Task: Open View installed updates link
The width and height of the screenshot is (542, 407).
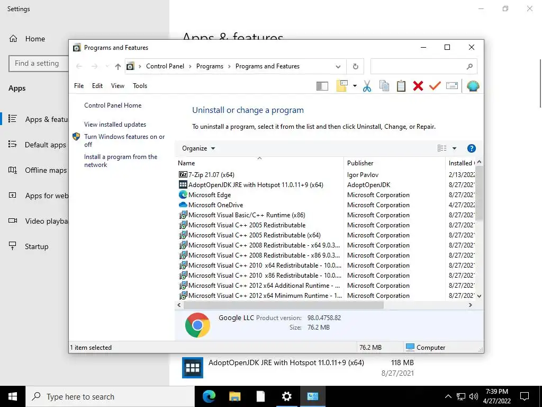Action: (115, 124)
